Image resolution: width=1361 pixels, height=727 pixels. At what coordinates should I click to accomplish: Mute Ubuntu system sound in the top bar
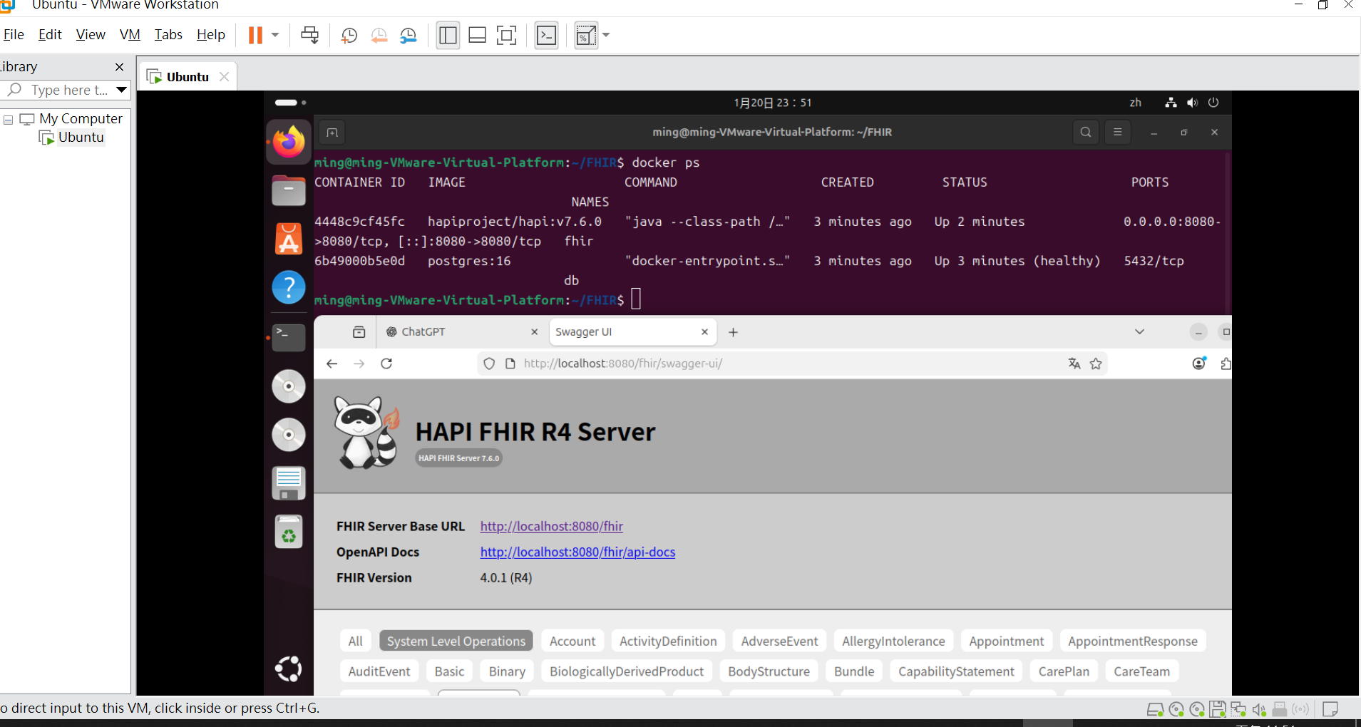click(1191, 102)
